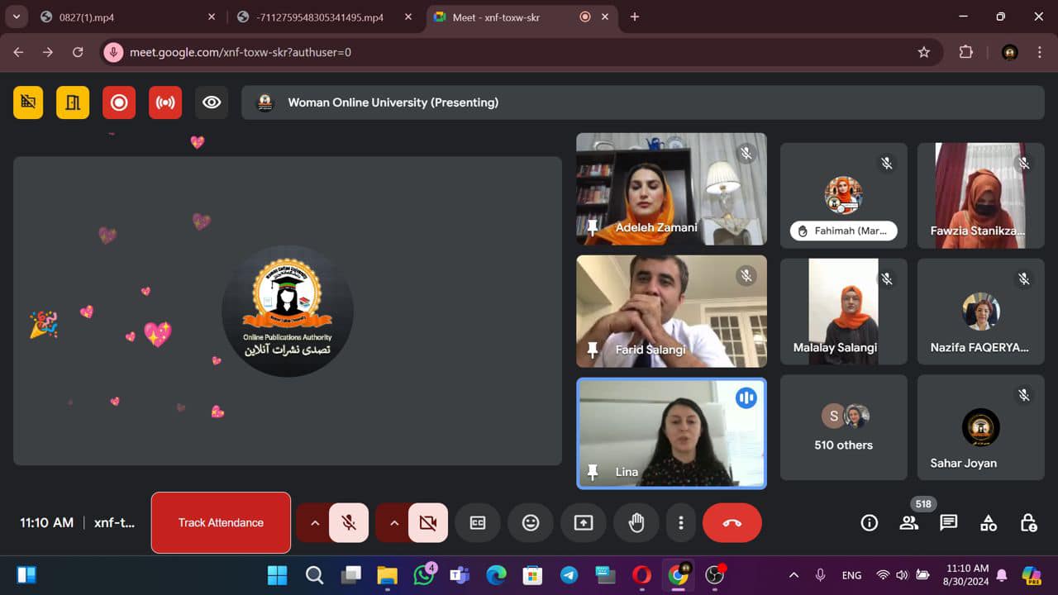Click the Track Attendance button
The image size is (1058, 595).
coord(221,522)
